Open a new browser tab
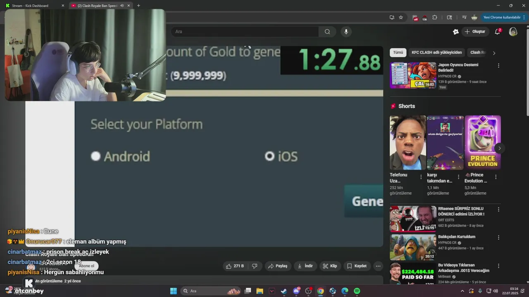This screenshot has height=297, width=529. pos(138,6)
